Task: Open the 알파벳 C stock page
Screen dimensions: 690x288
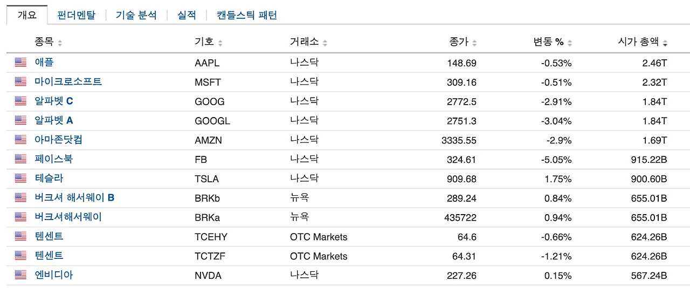Action: coord(54,101)
